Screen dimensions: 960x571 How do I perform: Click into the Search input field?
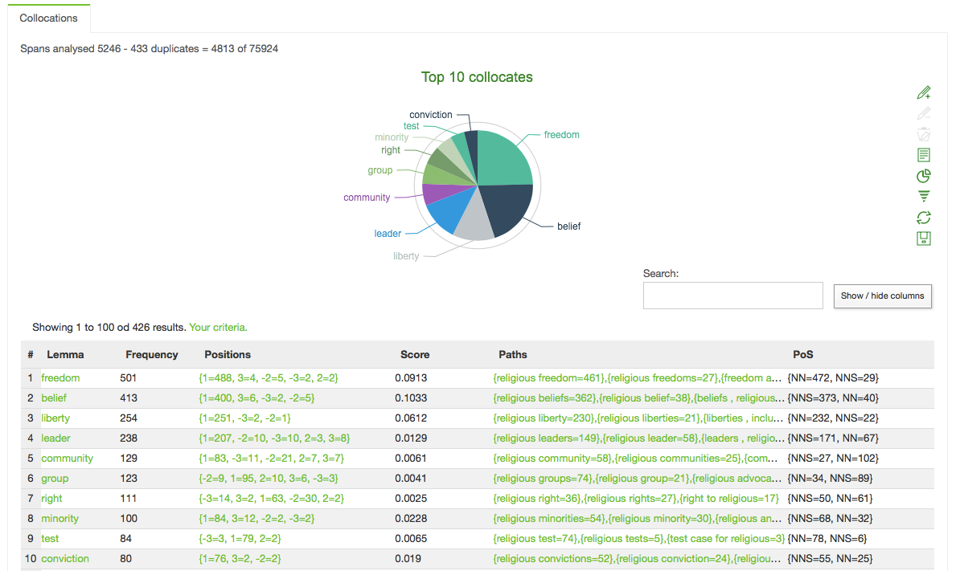[732, 296]
